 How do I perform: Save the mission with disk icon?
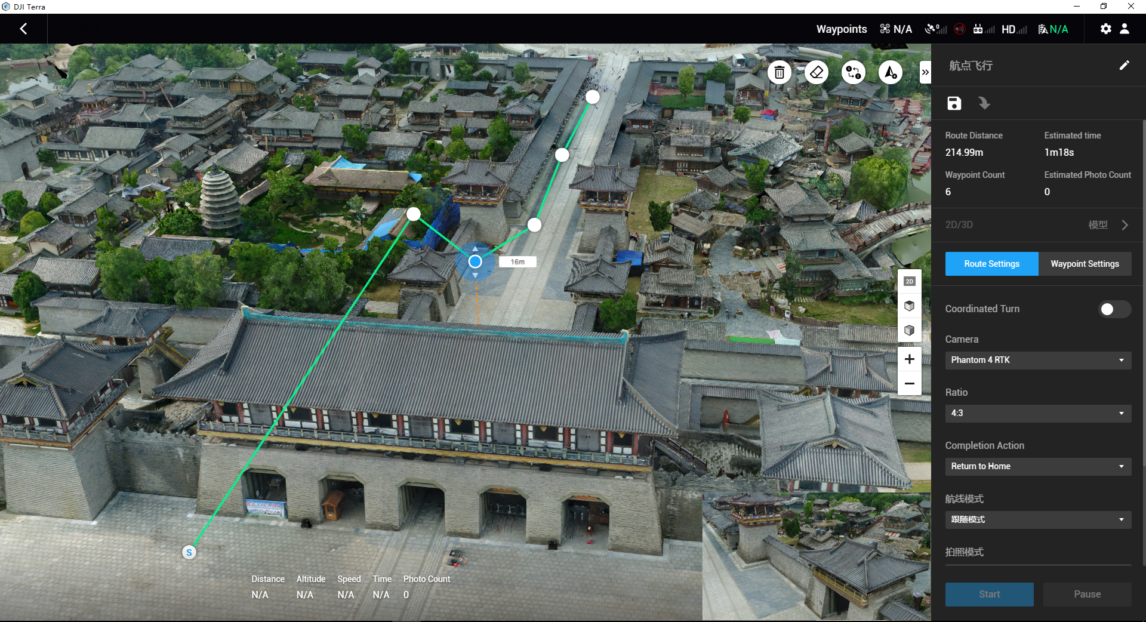click(x=954, y=103)
